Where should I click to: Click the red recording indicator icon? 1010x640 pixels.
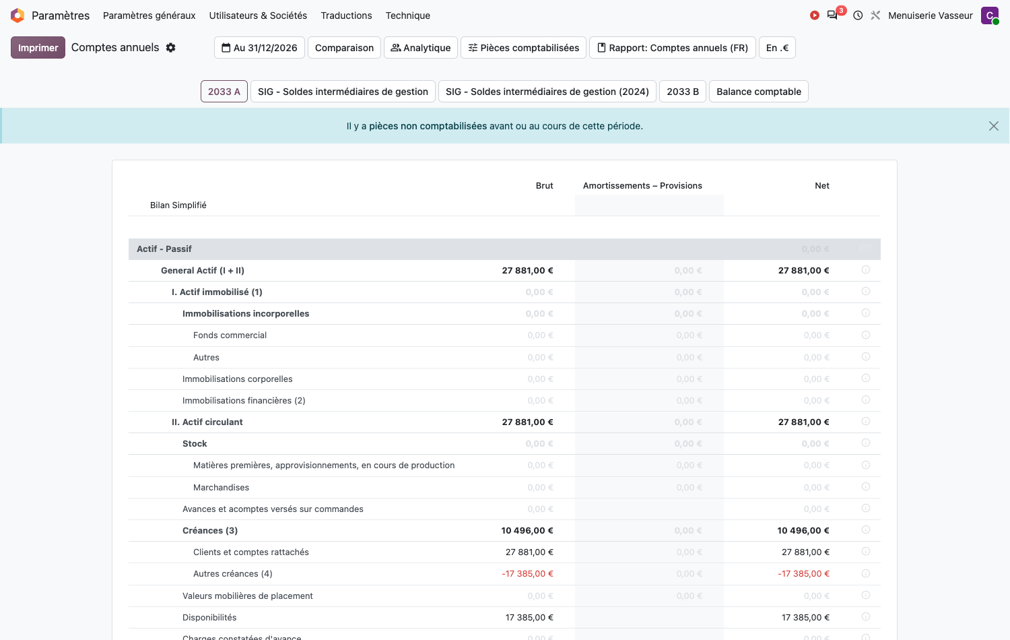point(815,15)
